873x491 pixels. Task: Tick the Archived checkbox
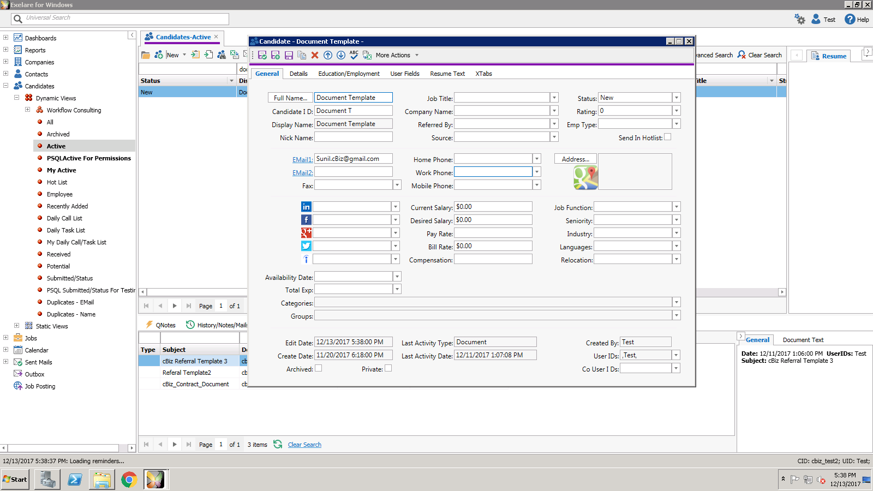click(319, 368)
